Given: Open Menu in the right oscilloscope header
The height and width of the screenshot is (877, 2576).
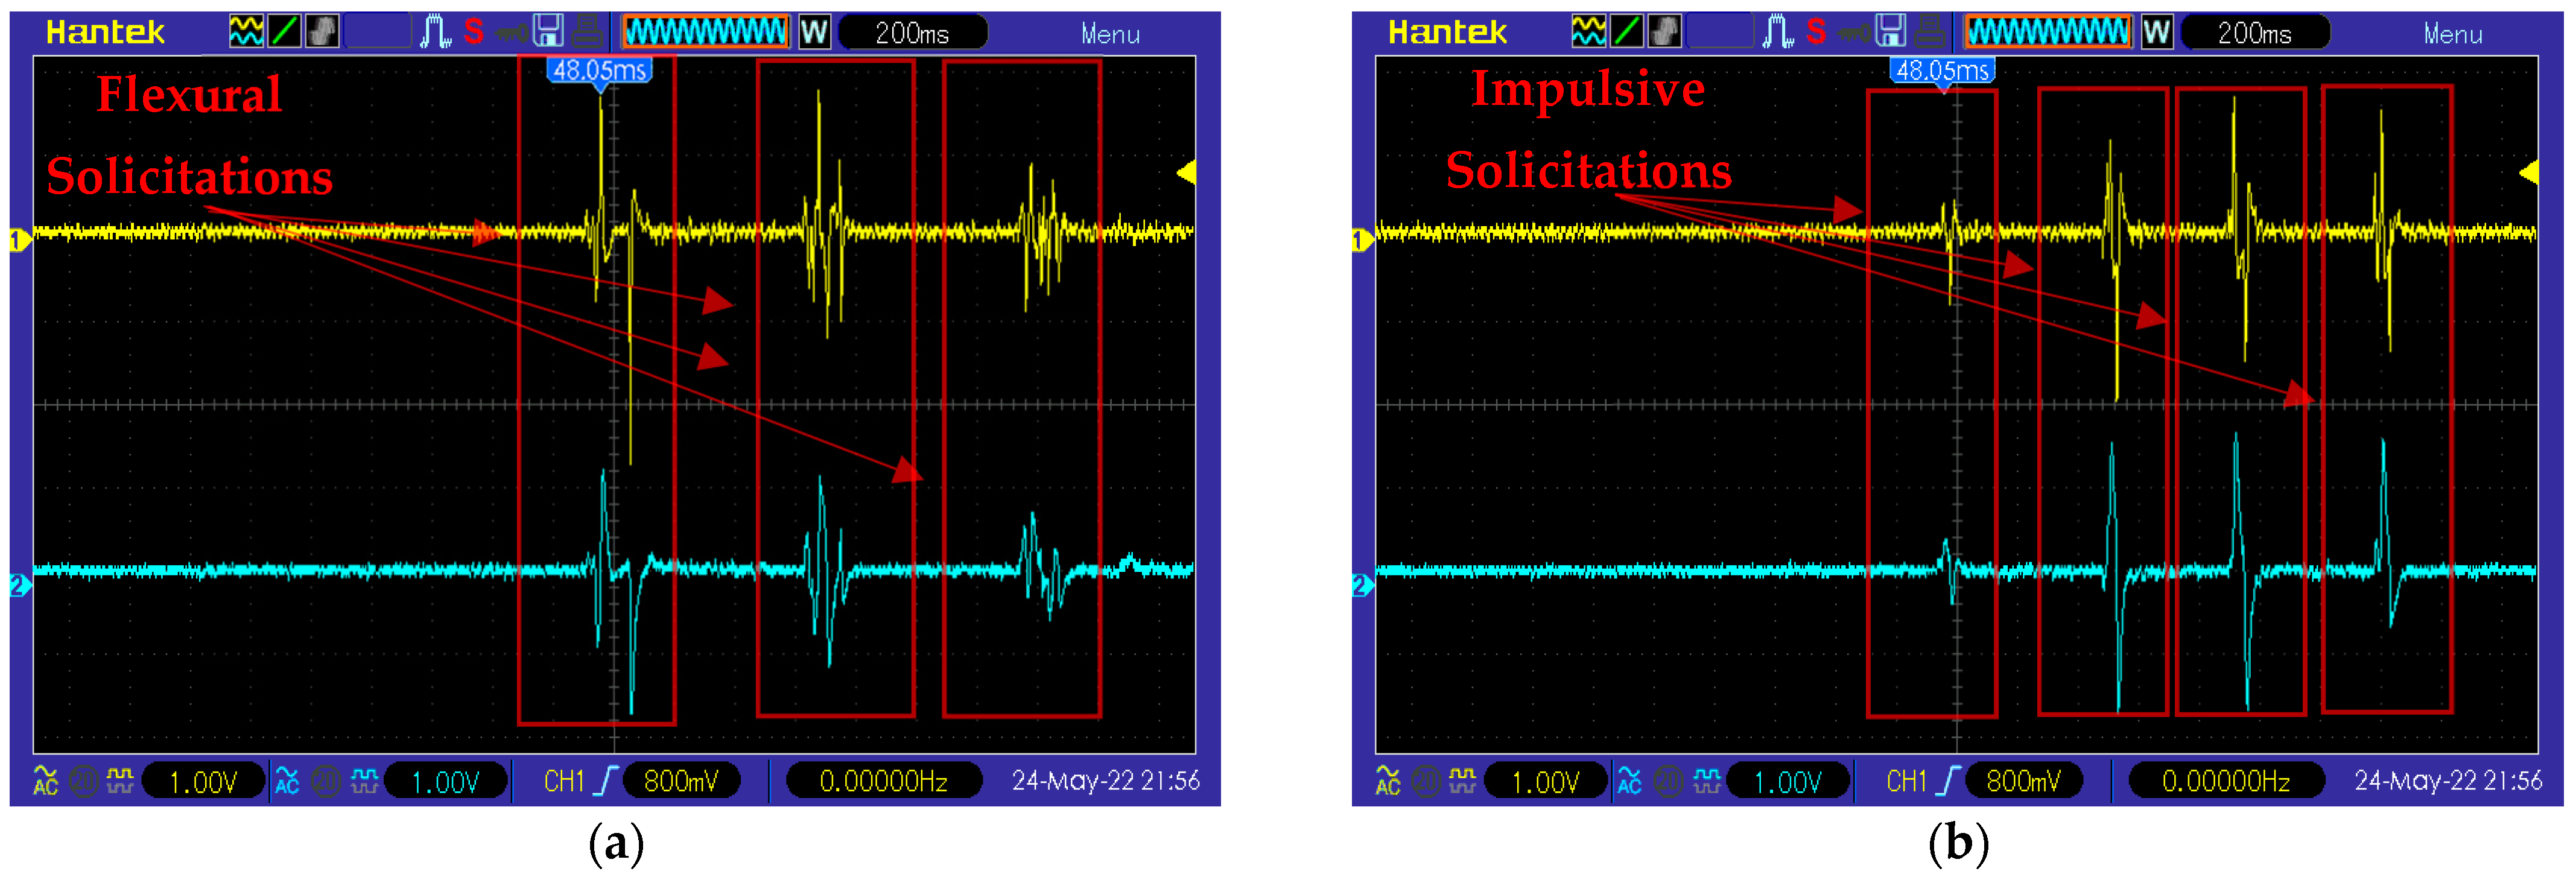Looking at the screenshot, I should point(2452,34).
